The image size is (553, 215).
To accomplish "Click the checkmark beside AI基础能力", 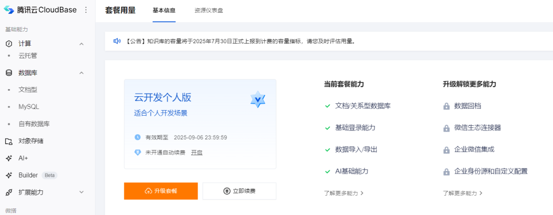I will (x=327, y=171).
